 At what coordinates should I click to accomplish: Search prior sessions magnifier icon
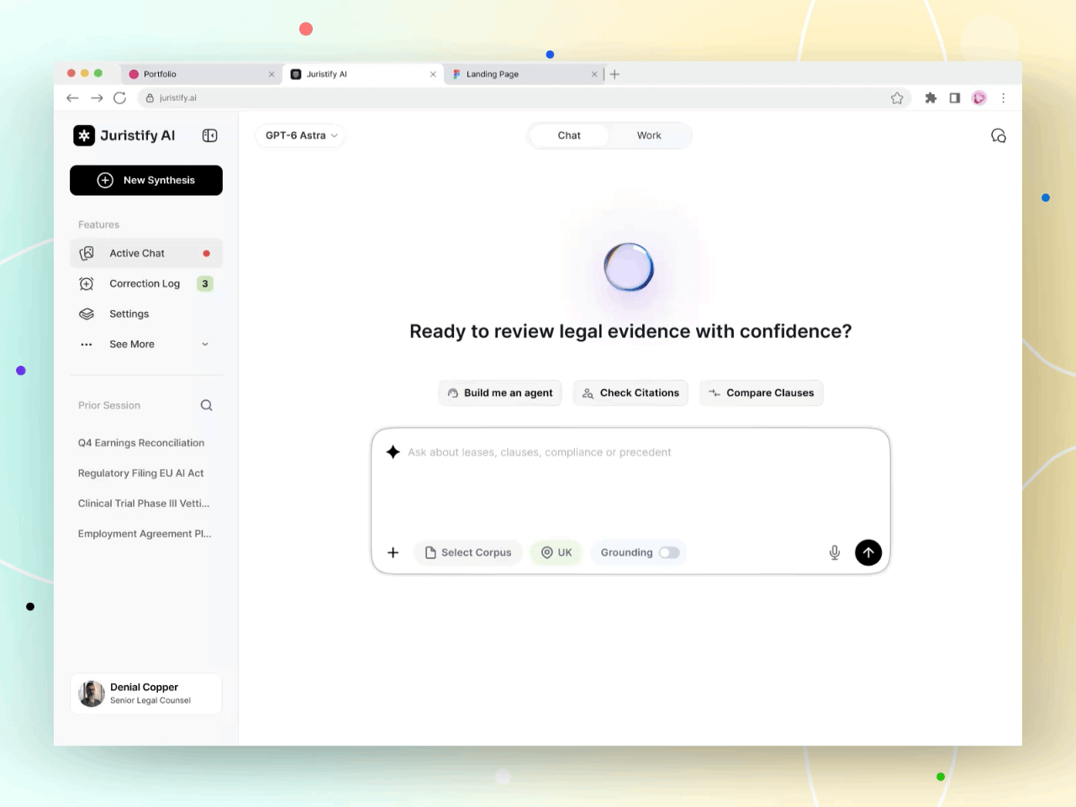click(207, 405)
